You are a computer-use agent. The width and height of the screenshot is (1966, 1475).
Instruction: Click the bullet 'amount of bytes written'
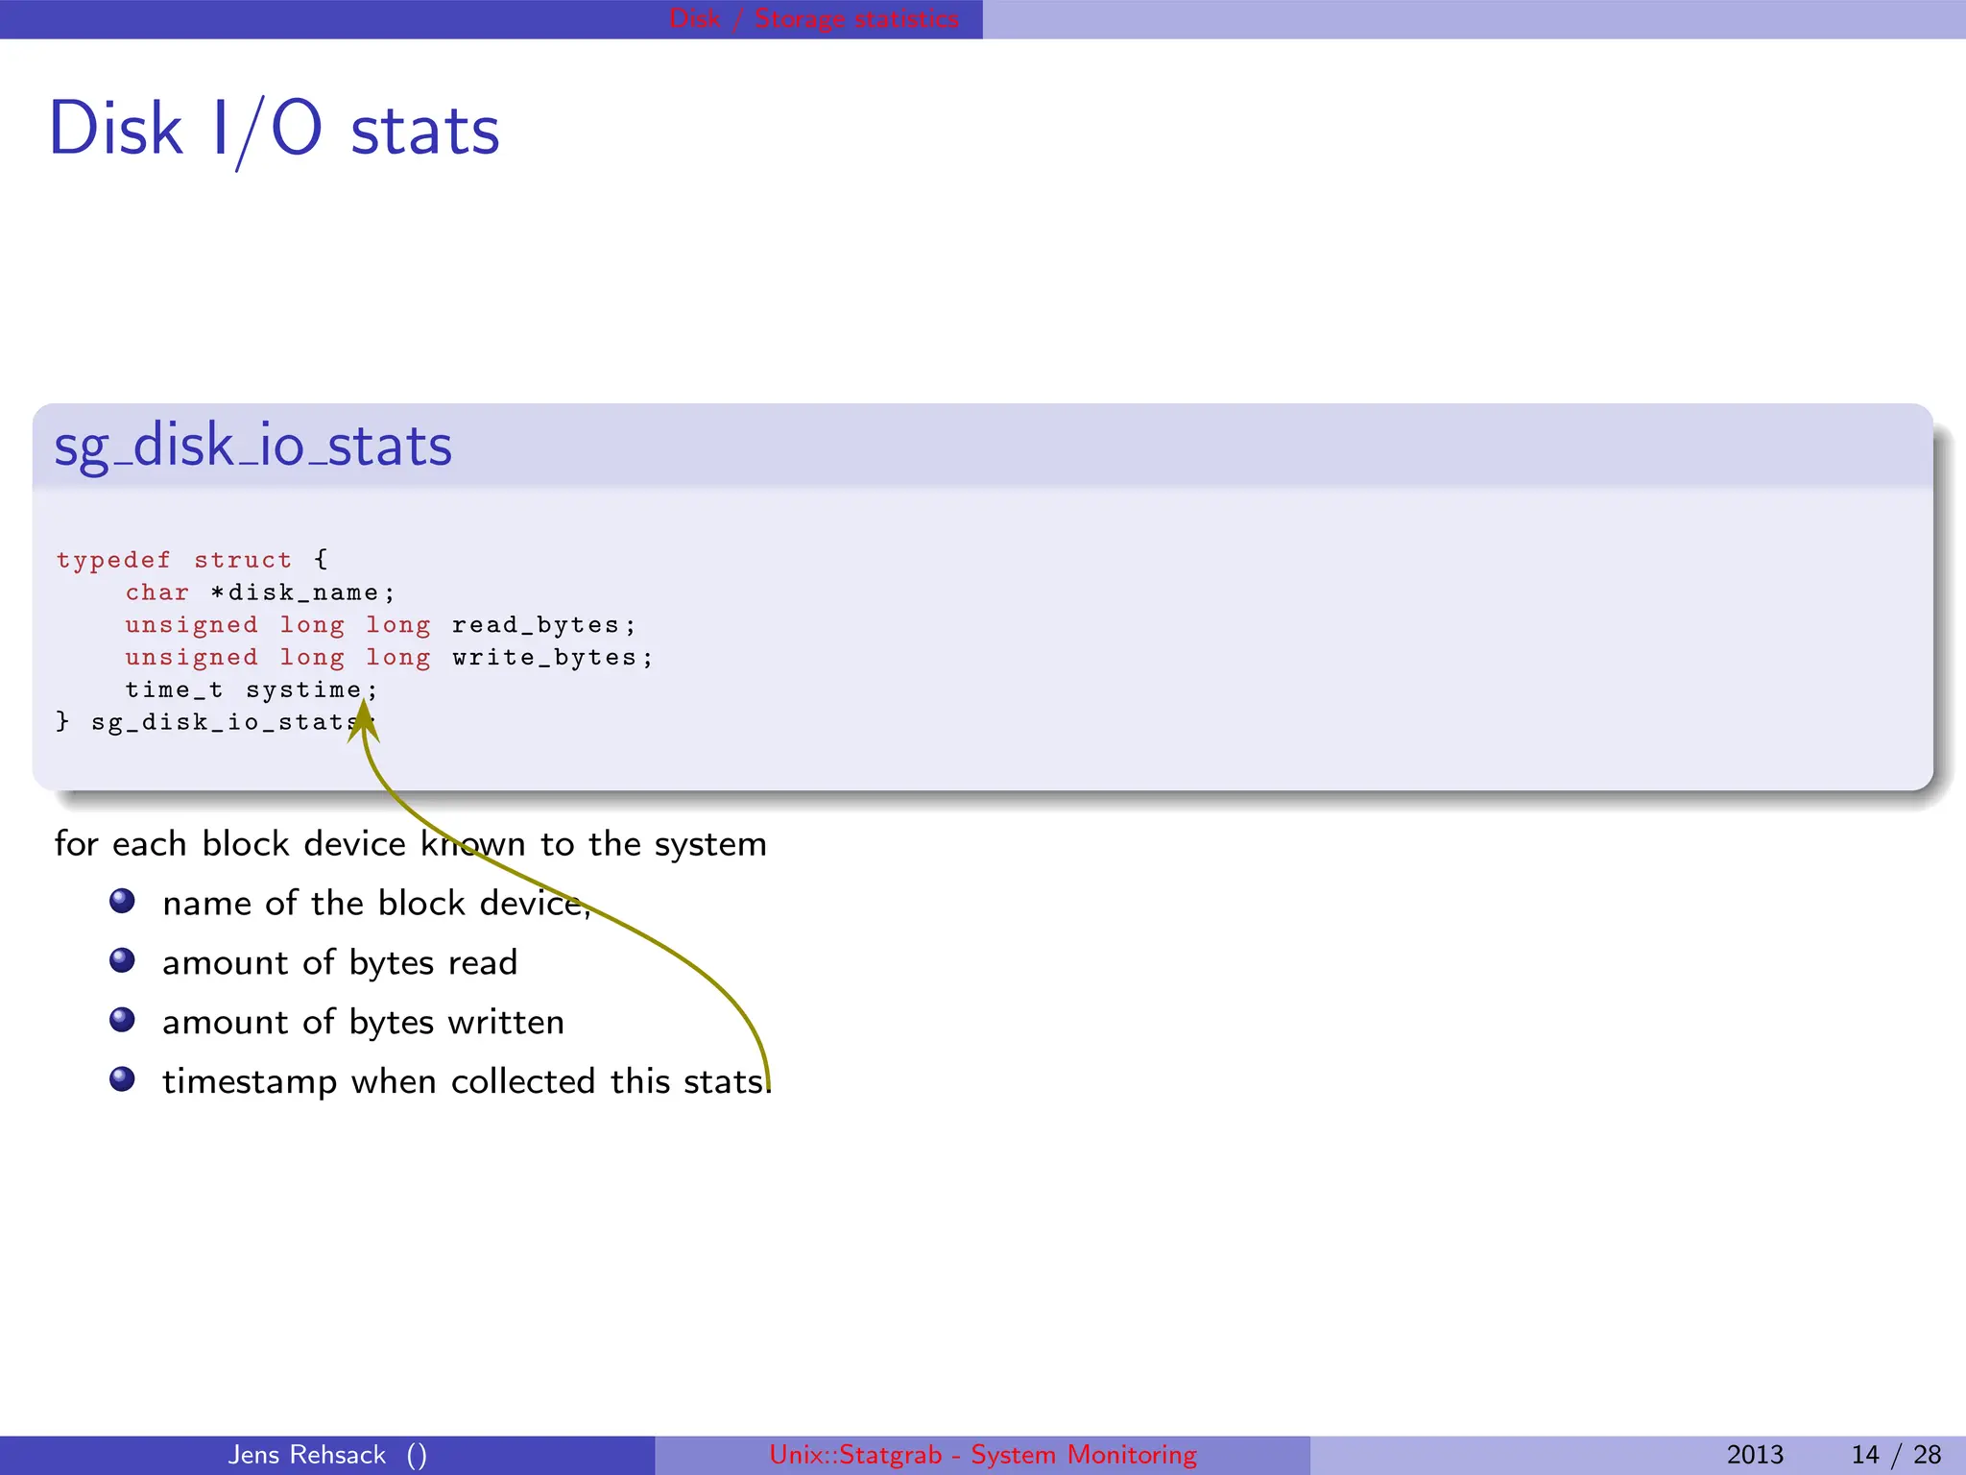(363, 1022)
